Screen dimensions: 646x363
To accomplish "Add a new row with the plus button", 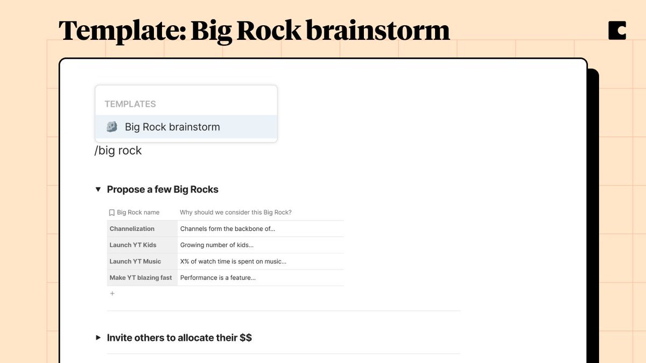I will pos(113,294).
